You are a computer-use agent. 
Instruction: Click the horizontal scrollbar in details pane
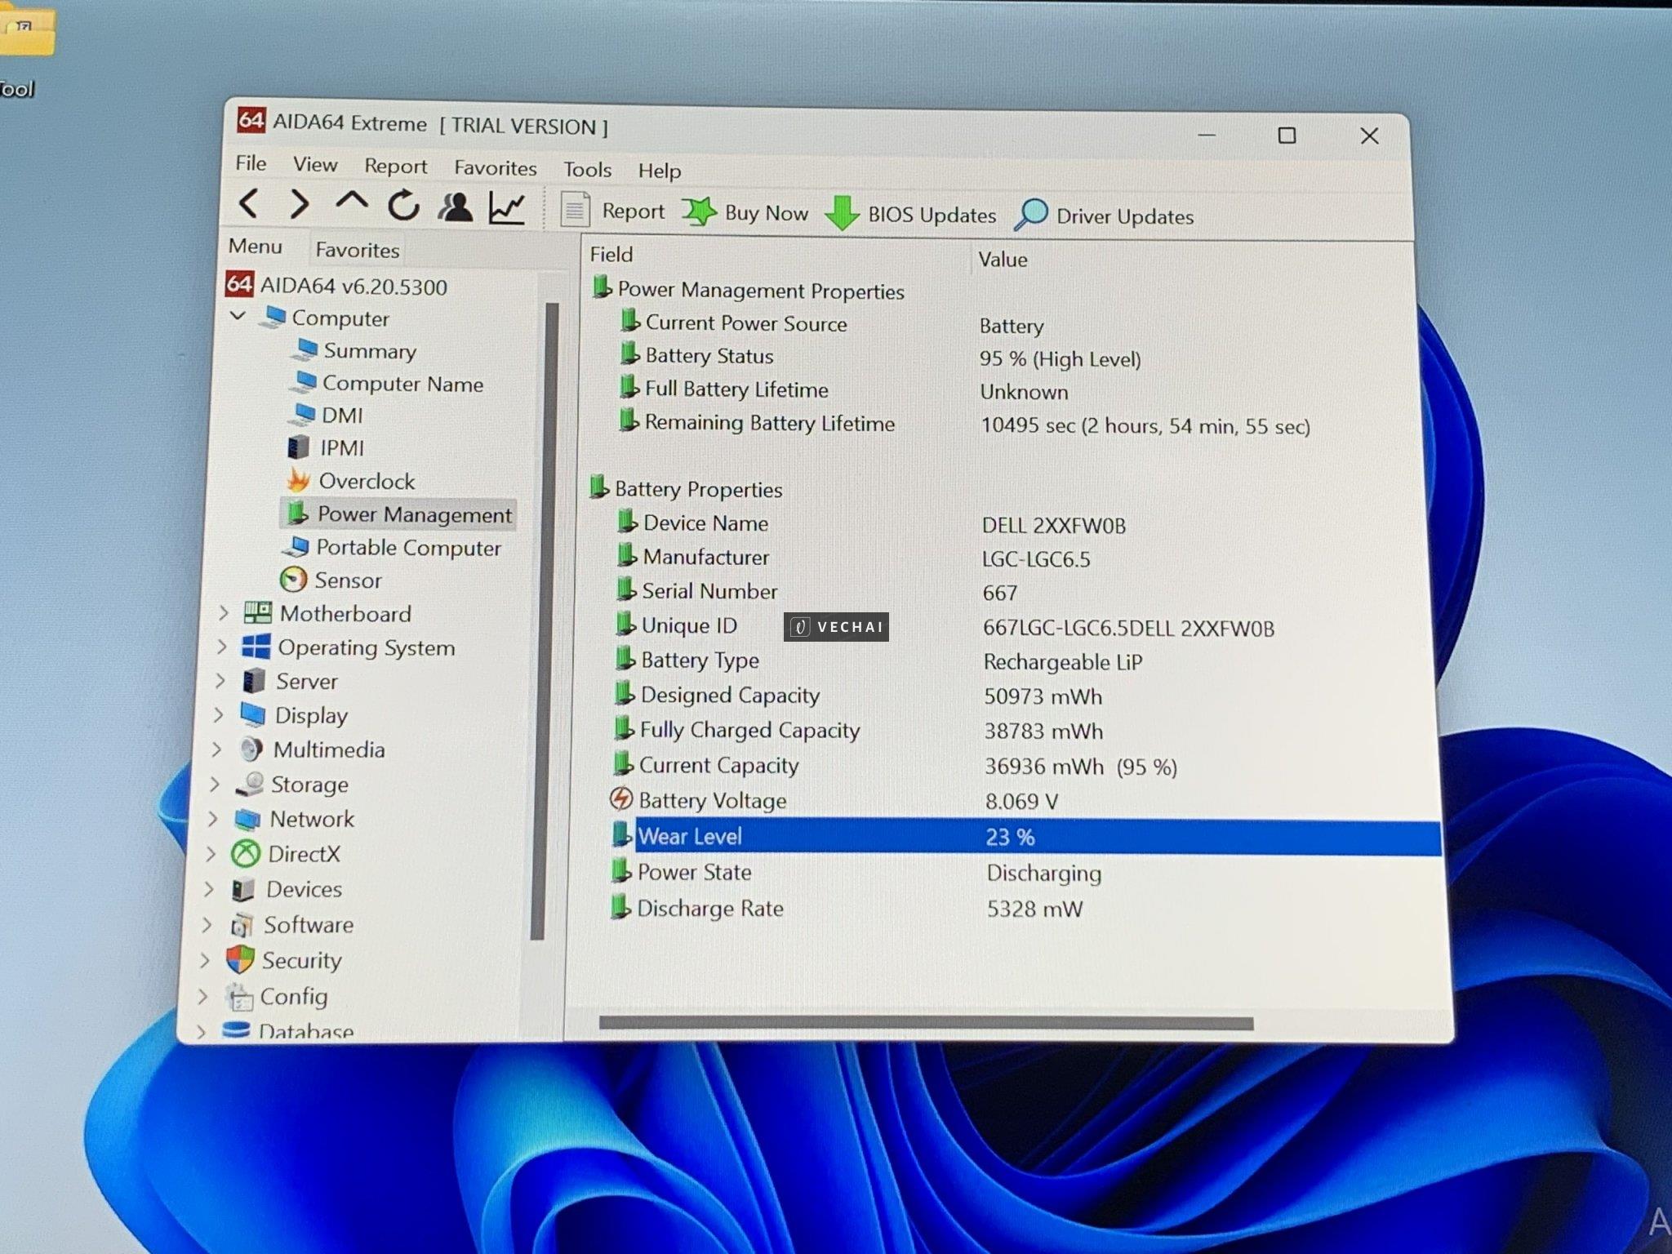point(926,1023)
